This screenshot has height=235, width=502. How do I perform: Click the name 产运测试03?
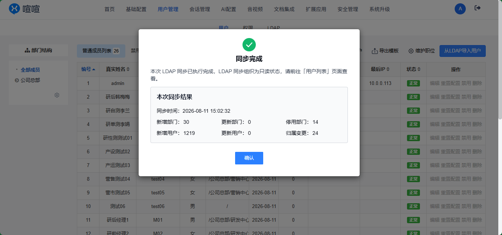pyautogui.click(x=118, y=166)
